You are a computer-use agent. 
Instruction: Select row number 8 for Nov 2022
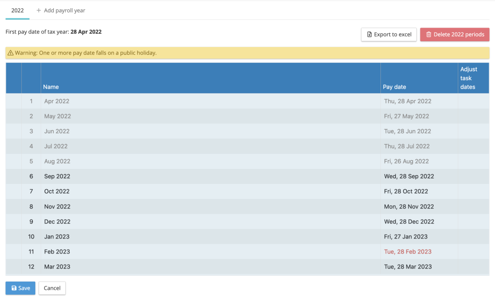coord(31,207)
